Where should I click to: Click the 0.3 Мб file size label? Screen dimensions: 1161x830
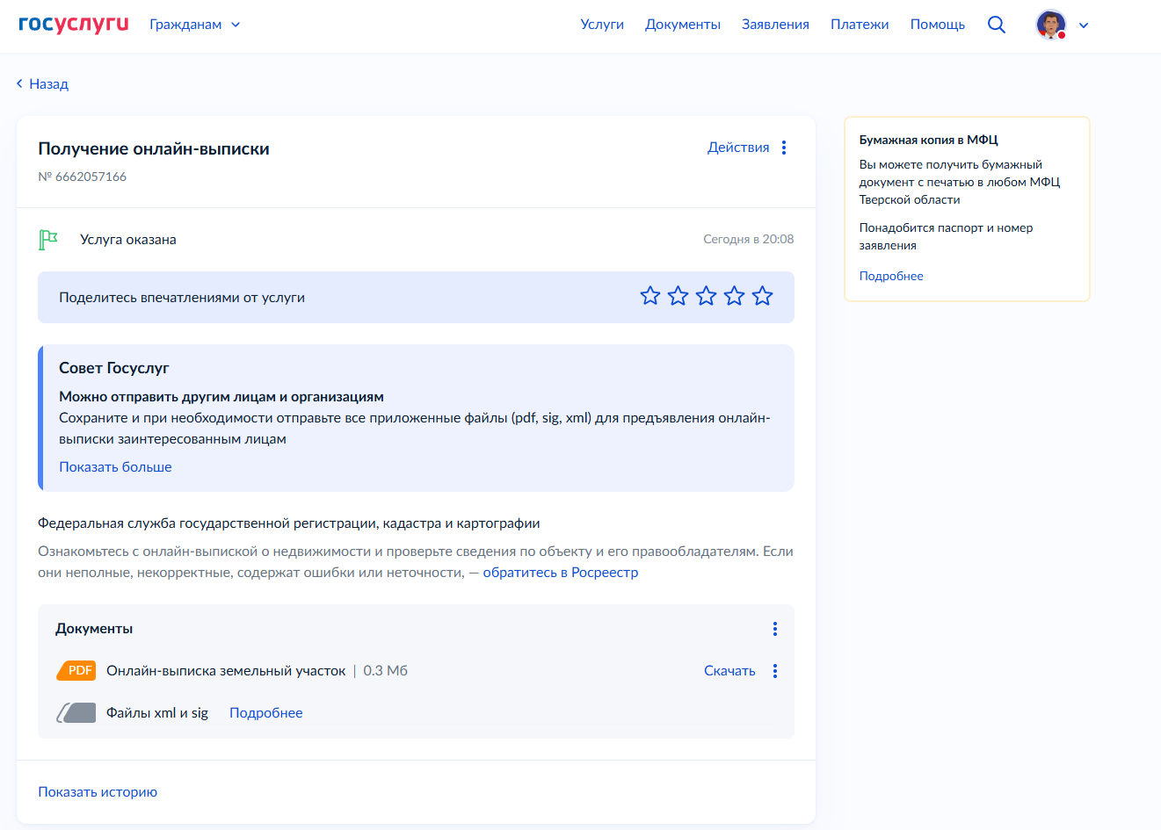(386, 671)
